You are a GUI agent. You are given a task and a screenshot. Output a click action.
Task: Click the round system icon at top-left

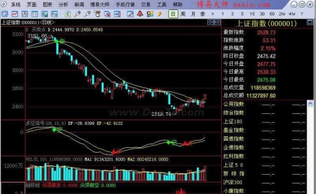coord(4,4)
